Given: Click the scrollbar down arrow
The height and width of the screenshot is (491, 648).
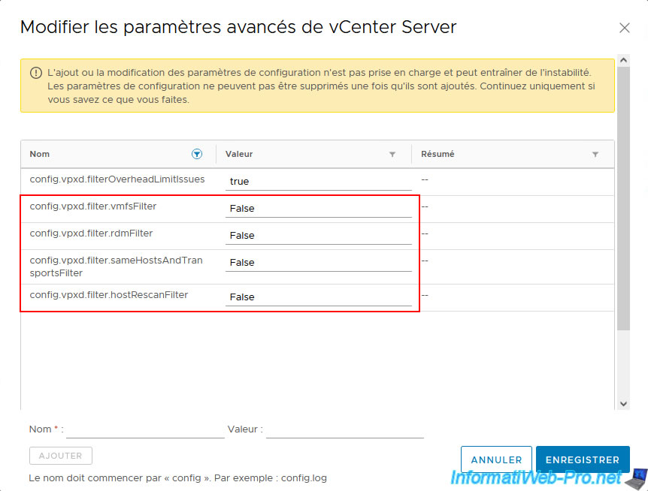Looking at the screenshot, I should pyautogui.click(x=624, y=403).
